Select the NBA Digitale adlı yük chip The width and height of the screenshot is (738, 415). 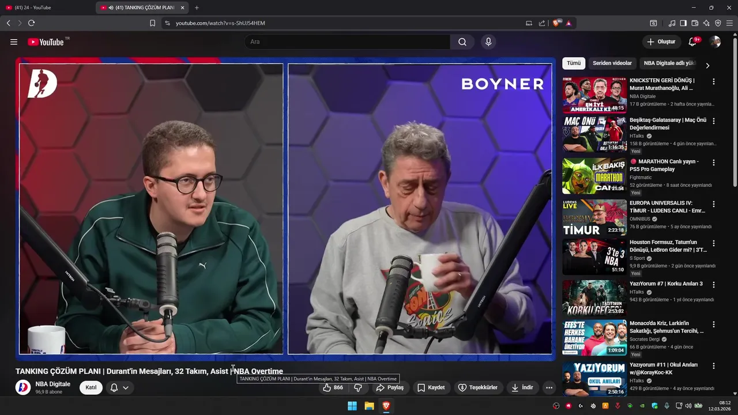point(670,63)
